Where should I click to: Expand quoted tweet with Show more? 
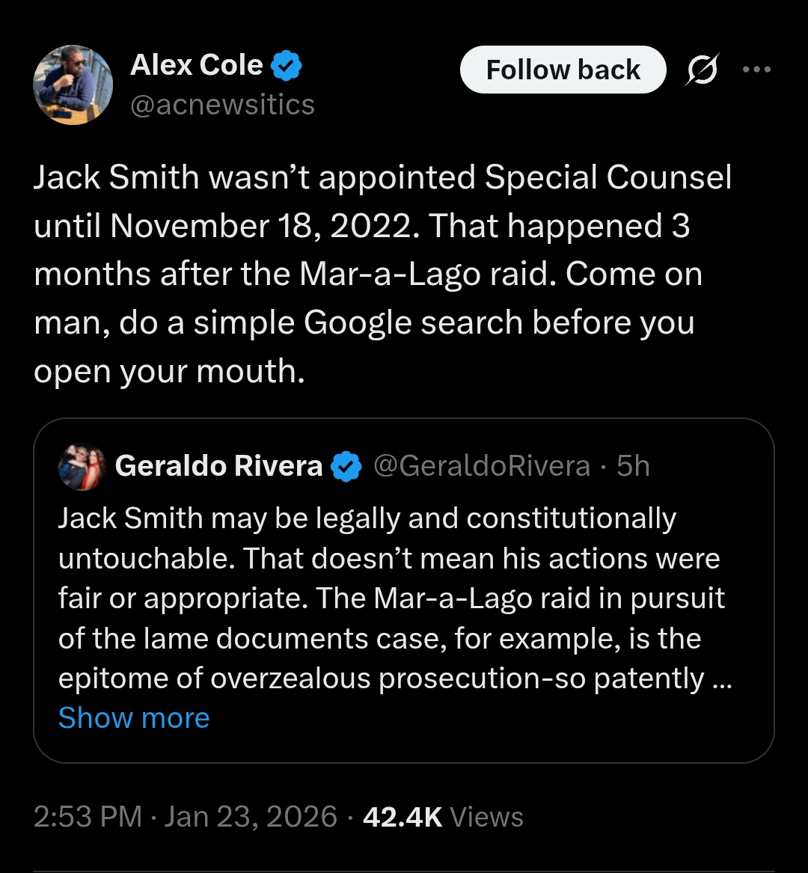click(134, 718)
